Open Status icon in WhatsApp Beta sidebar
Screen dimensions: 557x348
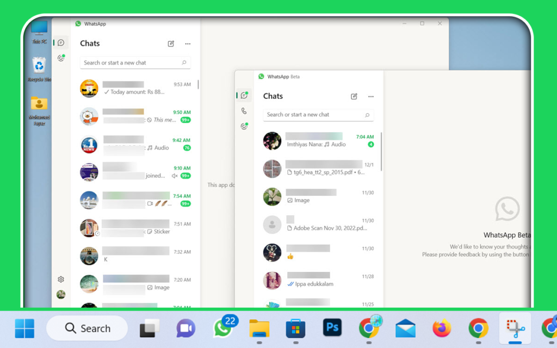244,126
